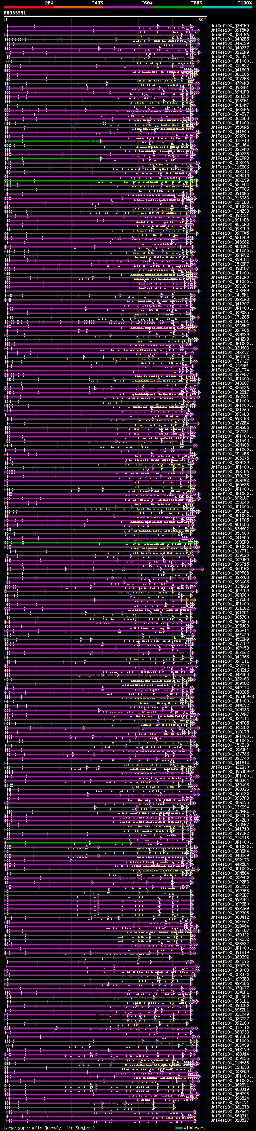The image size is (256, 1131).
Task: Select hit label UniRef100_Q1EP18
Action: click(x=230, y=140)
